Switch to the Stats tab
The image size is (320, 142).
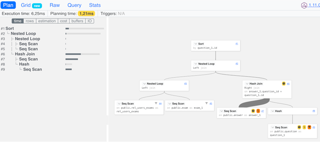click(95, 5)
